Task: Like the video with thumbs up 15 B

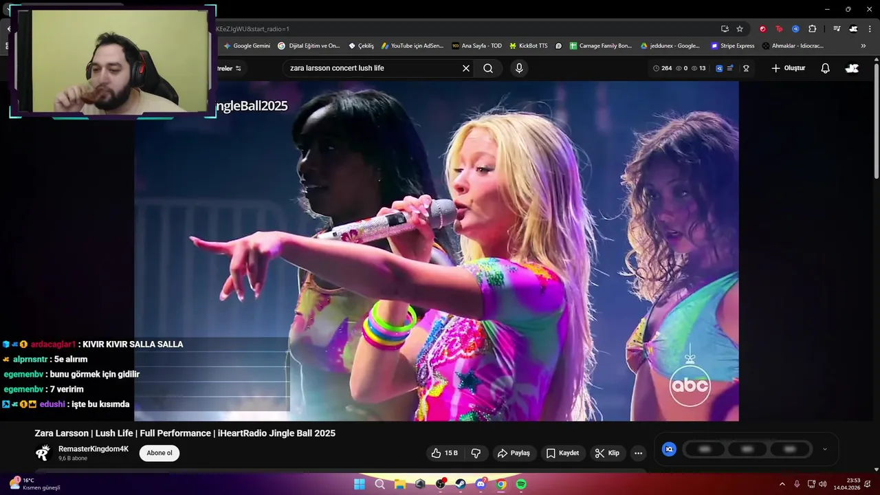Action: pyautogui.click(x=444, y=453)
